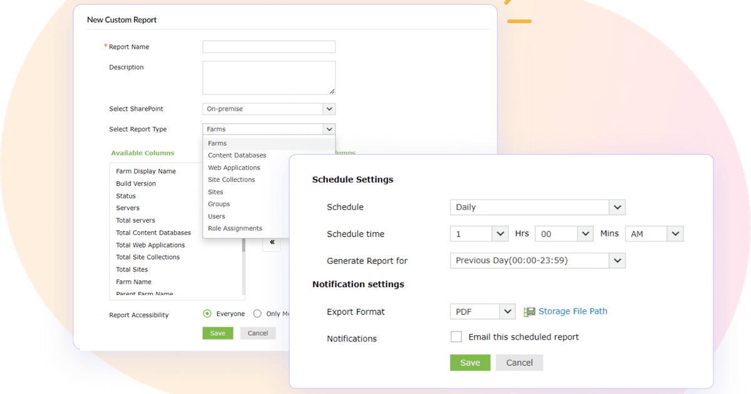751x394 pixels.
Task: Enable Email this scheduled report checkbox
Action: pos(456,337)
